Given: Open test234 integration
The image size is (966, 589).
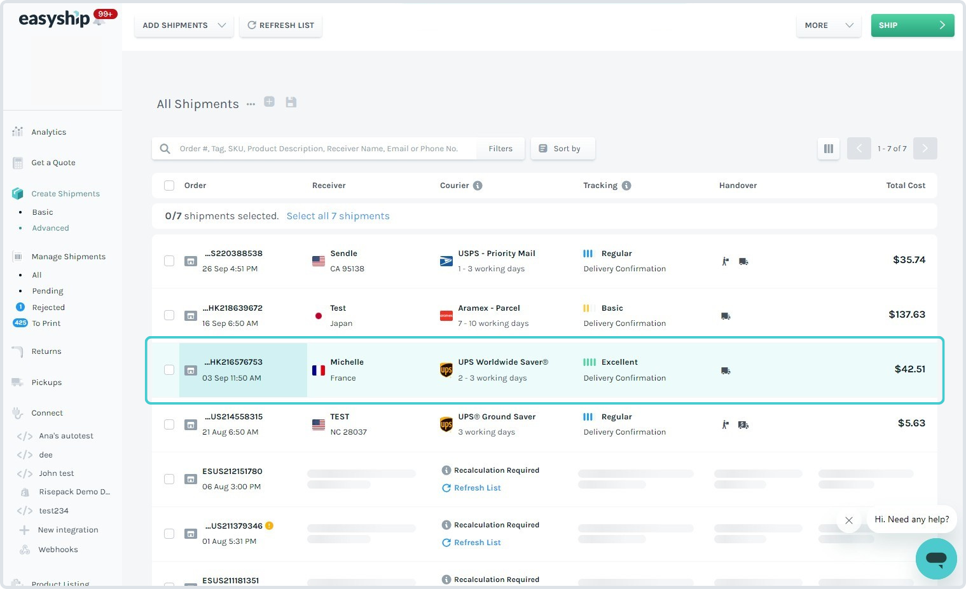Looking at the screenshot, I should pyautogui.click(x=53, y=511).
